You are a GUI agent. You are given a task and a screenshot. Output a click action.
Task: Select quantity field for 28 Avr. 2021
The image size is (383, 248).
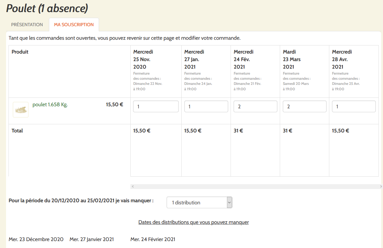[354, 107]
